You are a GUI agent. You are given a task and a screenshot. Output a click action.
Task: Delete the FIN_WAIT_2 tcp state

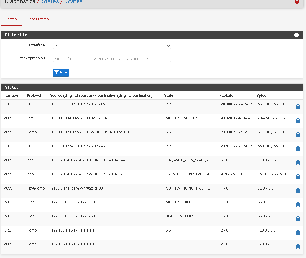[298, 163]
